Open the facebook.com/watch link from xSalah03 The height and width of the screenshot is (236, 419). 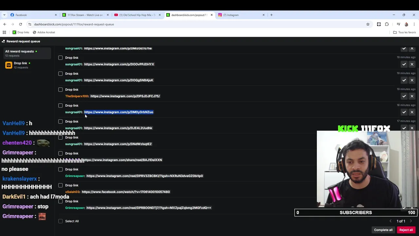[x=126, y=192]
